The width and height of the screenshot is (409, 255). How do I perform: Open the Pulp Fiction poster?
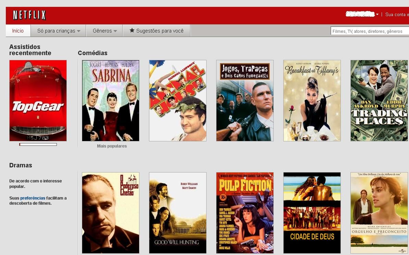tap(245, 213)
